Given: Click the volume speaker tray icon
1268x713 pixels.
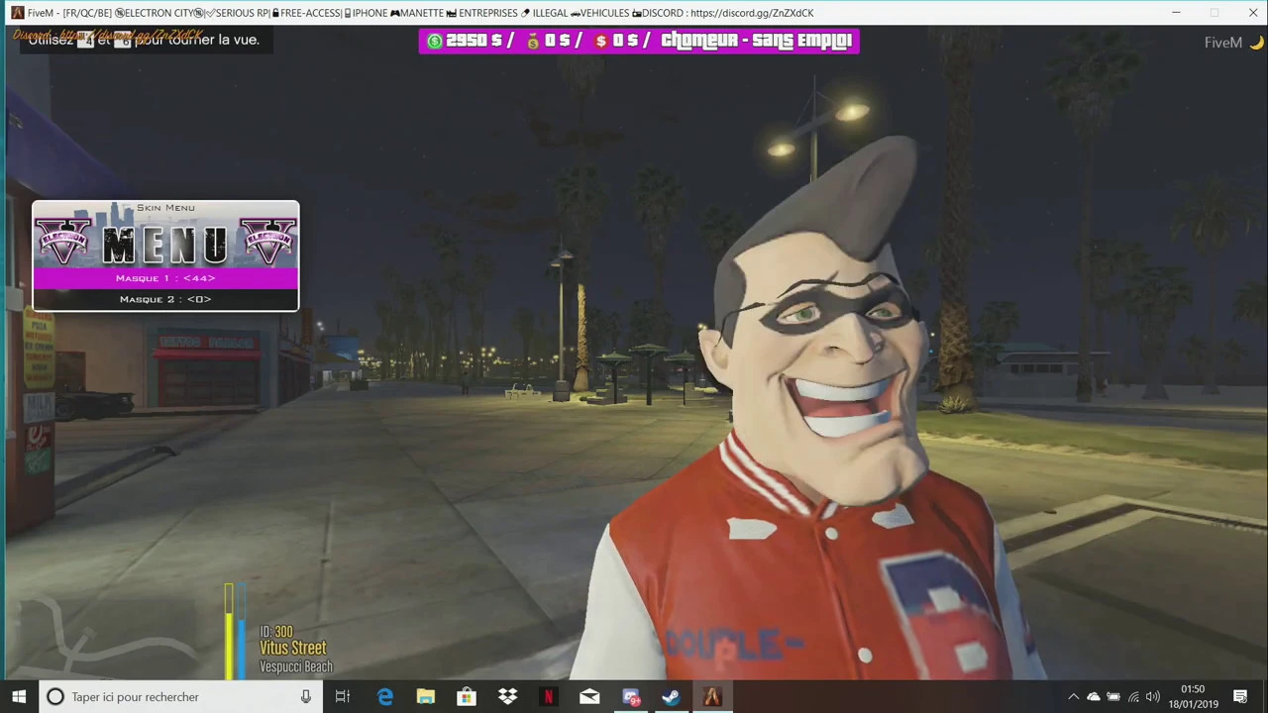Looking at the screenshot, I should coord(1153,697).
